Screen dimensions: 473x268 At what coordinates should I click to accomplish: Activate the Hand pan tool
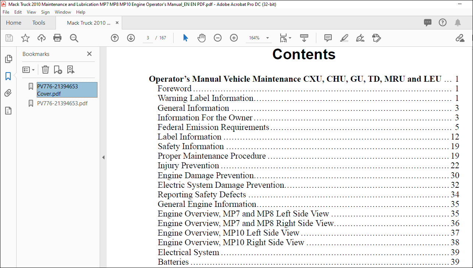(x=202, y=38)
